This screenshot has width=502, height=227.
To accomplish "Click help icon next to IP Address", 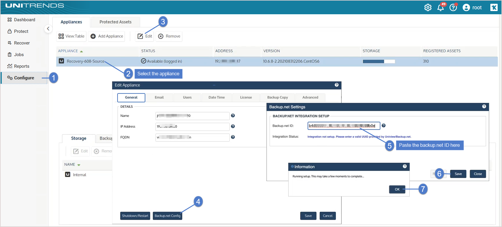I will pos(233,126).
